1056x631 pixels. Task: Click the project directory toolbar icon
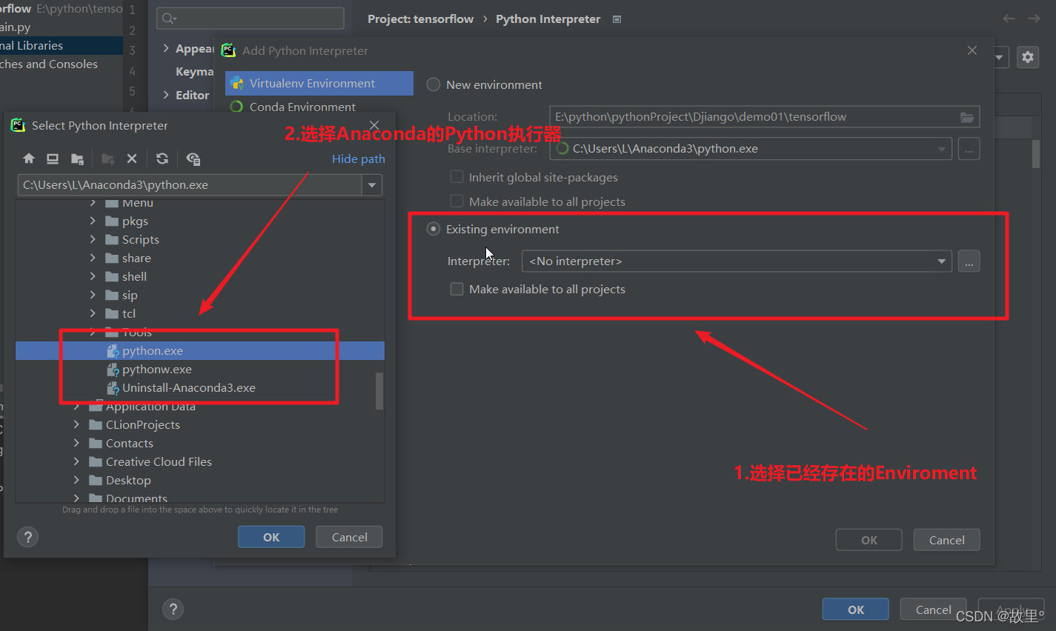pos(77,158)
